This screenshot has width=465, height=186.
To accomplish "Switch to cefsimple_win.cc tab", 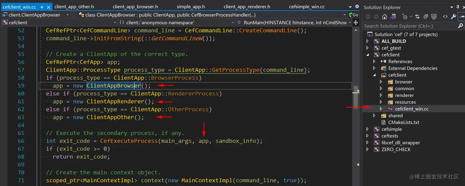I will [307, 7].
